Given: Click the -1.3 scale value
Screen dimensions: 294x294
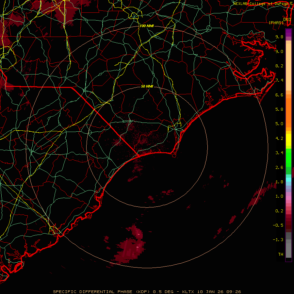Looking at the screenshot, I should (278, 240).
